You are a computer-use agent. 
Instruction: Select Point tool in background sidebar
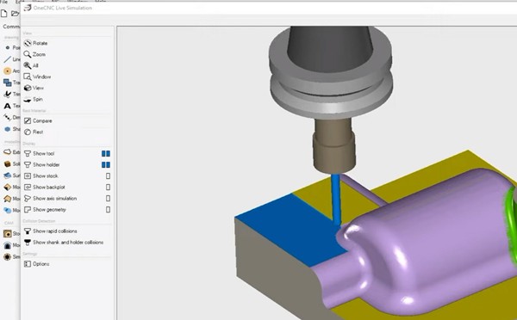tap(11, 47)
